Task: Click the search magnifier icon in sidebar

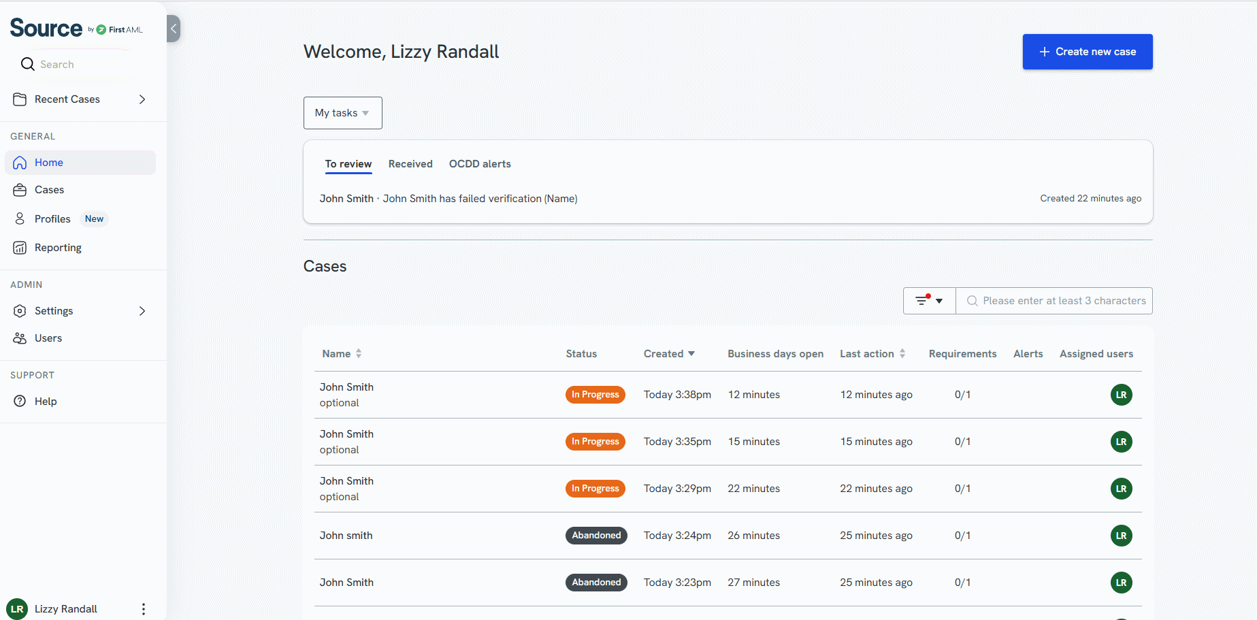Action: 27,64
